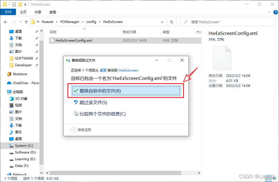Click the search HwExScreen input field
Viewport: 279px width, 182px height.
pos(228,22)
